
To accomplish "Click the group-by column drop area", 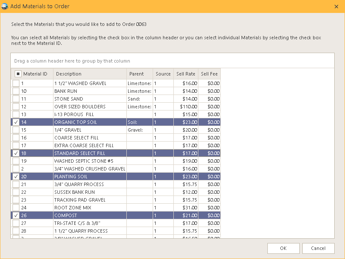I will (172, 61).
